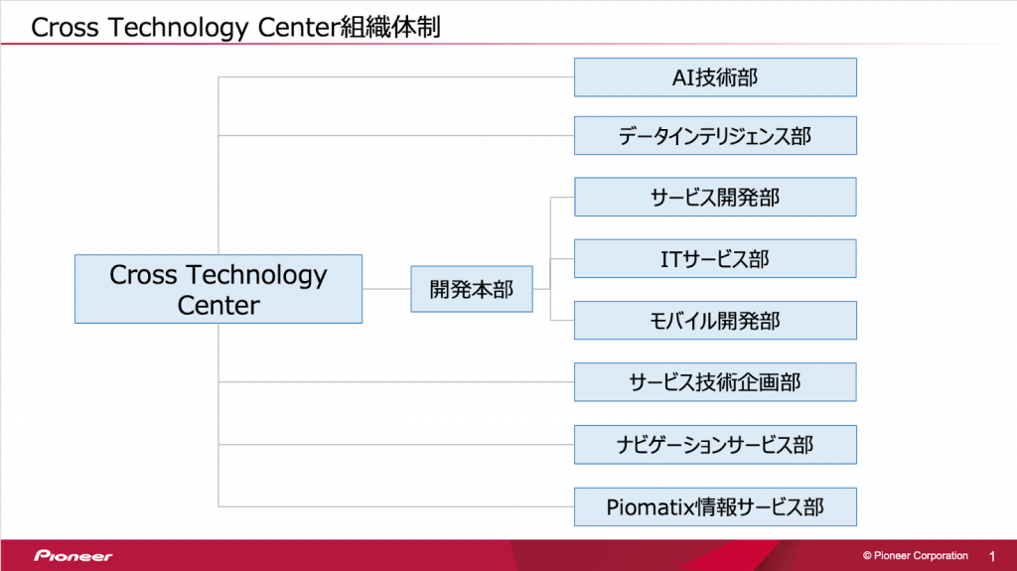Select the AI技術部 department box
1017x571 pixels.
click(x=715, y=77)
